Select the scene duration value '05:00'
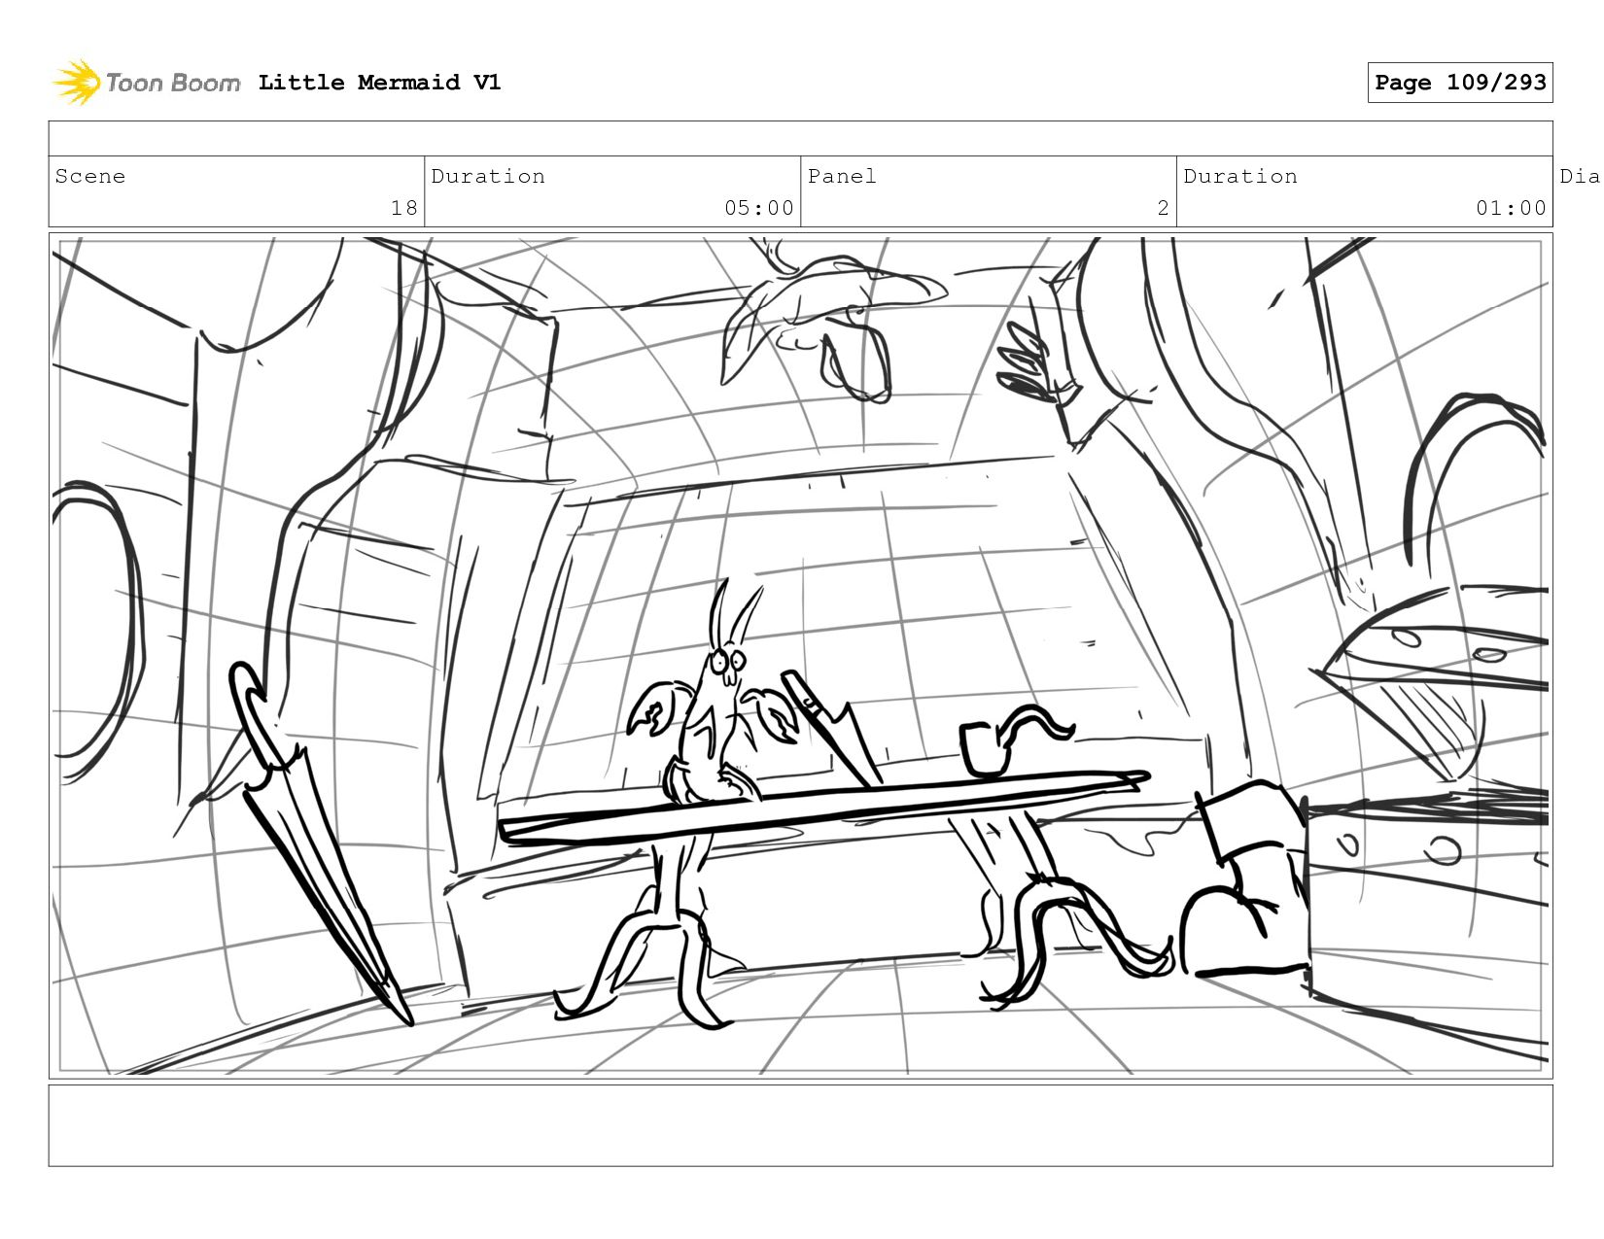 pyautogui.click(x=758, y=208)
